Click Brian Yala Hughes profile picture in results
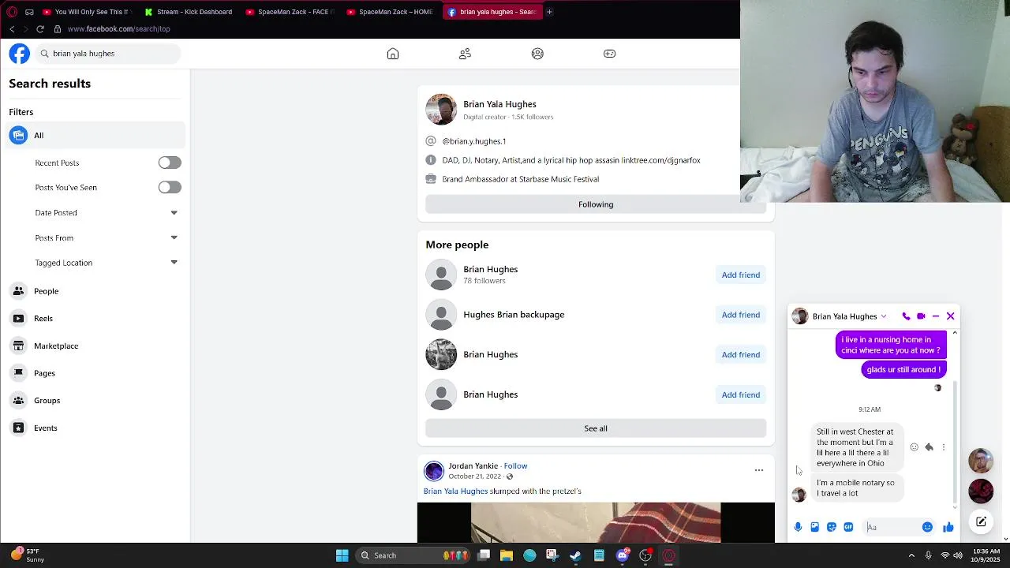 (441, 110)
